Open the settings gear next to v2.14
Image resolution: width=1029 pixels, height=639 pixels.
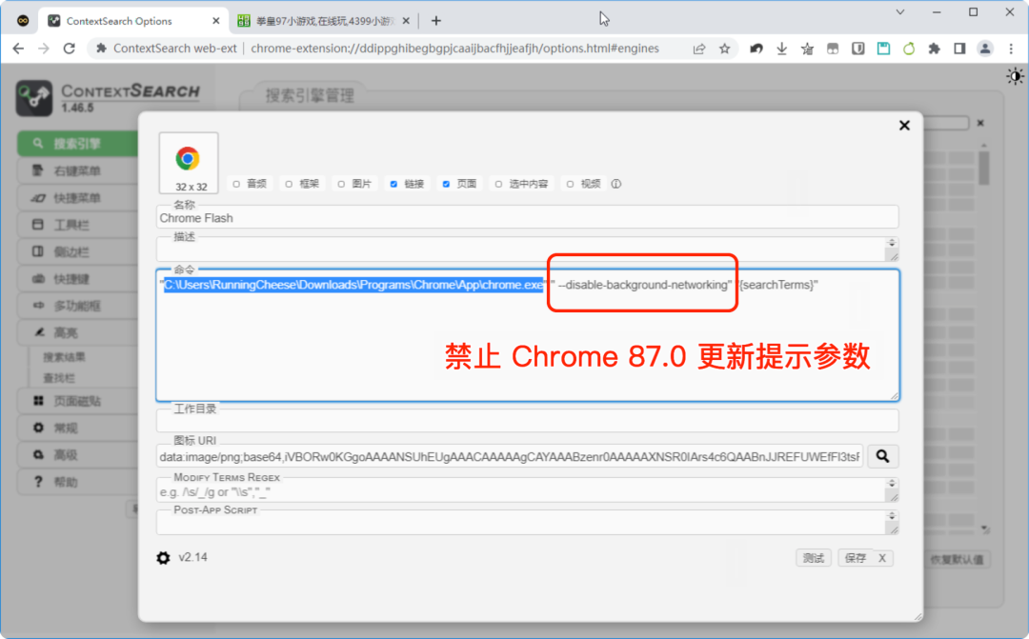coord(164,558)
